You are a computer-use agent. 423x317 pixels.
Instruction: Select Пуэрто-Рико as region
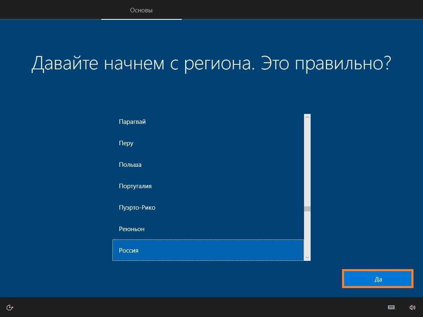[x=137, y=208]
